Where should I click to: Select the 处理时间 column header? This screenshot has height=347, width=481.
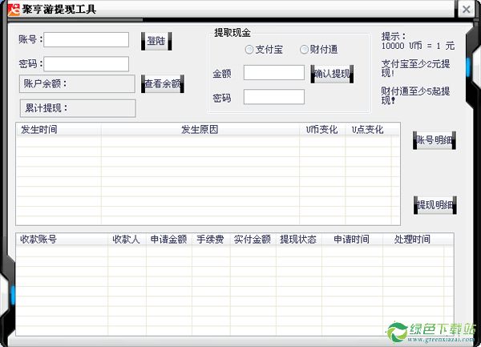coord(412,239)
